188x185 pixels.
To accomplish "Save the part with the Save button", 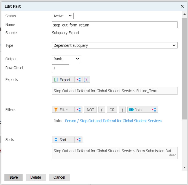I will [x=14, y=177].
